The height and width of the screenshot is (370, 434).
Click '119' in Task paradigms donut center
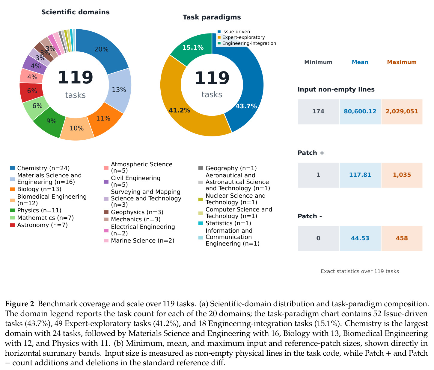212,78
